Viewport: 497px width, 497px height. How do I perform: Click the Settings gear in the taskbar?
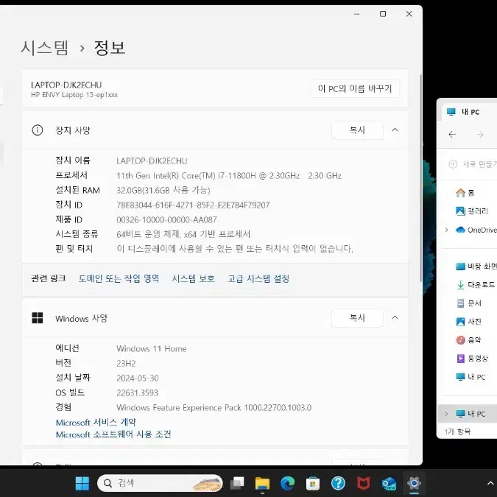(x=414, y=483)
